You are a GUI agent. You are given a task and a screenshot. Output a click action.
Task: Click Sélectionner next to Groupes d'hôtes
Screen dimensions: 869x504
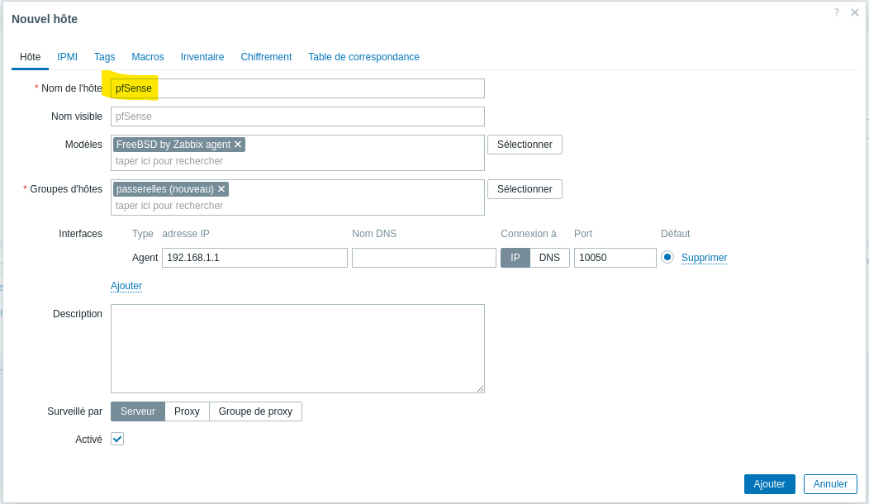tap(525, 189)
